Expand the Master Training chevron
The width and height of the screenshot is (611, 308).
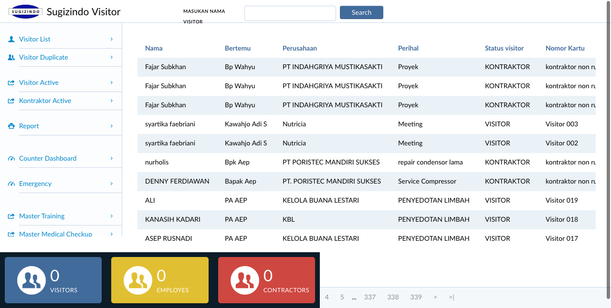[112, 216]
